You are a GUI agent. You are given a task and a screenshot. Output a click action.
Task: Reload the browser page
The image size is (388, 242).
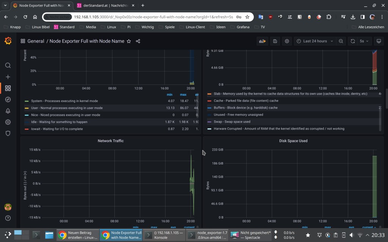pos(25,17)
